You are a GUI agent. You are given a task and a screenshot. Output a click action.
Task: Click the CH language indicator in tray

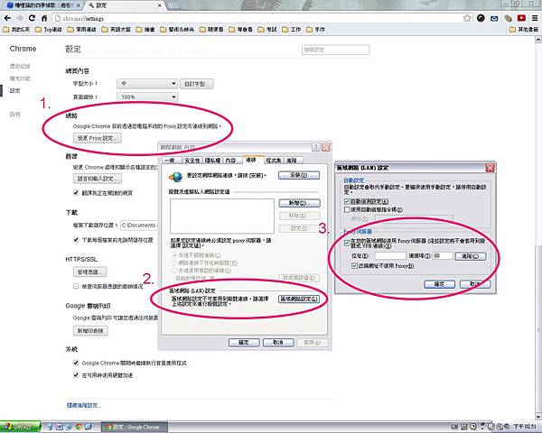pos(454,427)
